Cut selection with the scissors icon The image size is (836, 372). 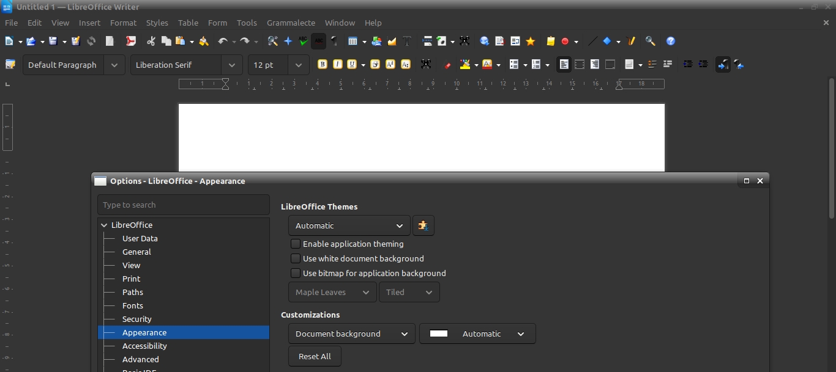pos(151,41)
